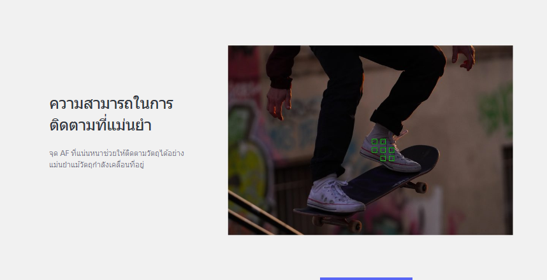Click the skateboard's upper wheel by the tail
The height and width of the screenshot is (280, 547).
tap(421, 187)
